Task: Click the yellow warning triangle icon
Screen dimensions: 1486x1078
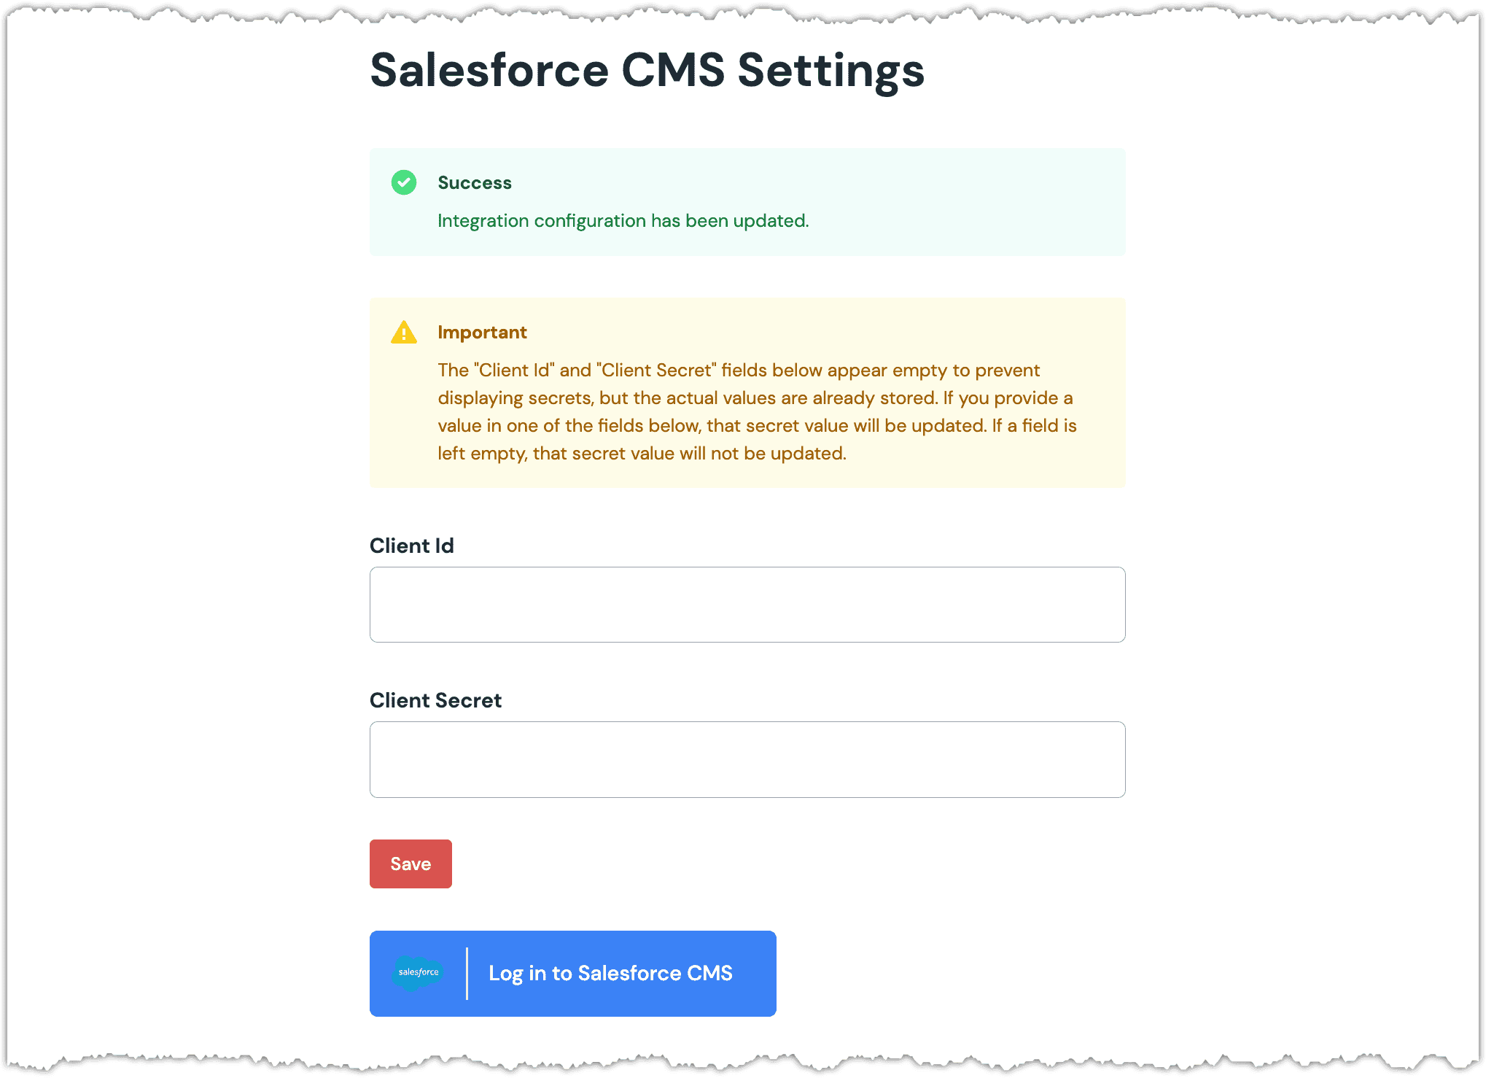Action: click(404, 331)
